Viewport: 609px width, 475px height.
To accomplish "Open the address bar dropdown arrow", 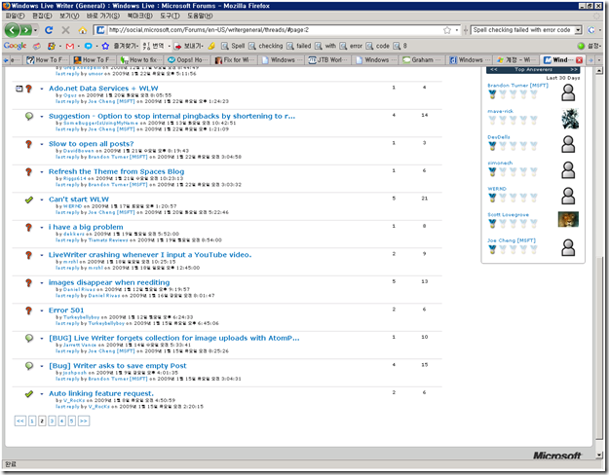I will click(457, 30).
